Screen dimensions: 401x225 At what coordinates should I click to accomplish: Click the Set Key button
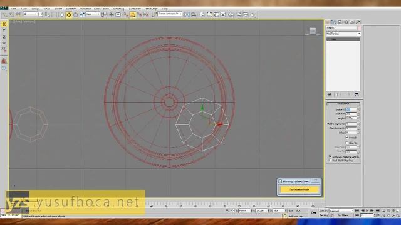click(324, 216)
